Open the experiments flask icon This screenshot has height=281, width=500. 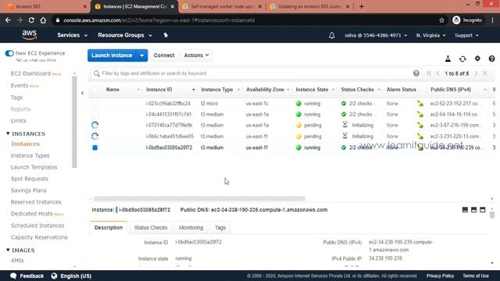tap(448, 59)
